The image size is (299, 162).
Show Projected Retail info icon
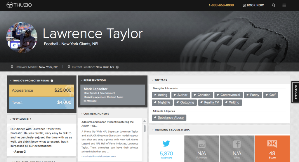tap(52, 81)
